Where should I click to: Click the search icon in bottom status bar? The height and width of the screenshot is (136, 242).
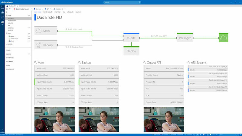point(237,135)
